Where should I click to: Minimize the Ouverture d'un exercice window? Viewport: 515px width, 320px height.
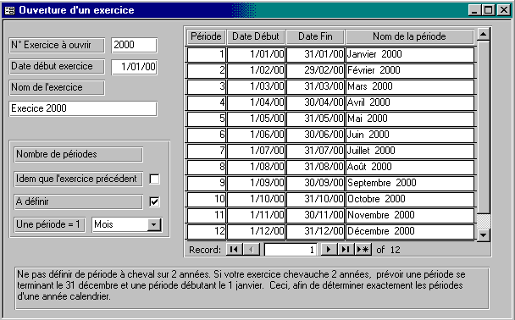474,10
